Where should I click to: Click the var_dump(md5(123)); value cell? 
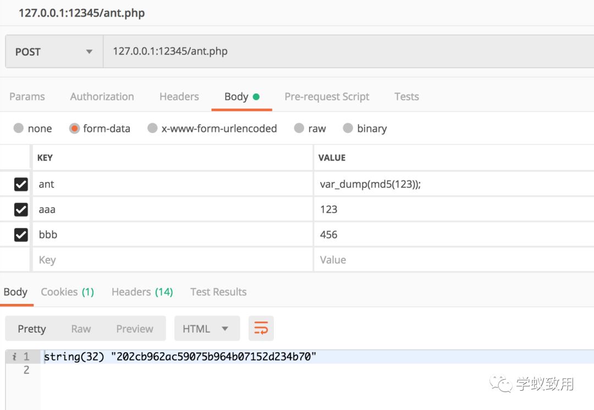pos(454,184)
